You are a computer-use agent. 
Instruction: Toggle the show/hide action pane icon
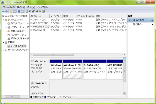[22, 11]
